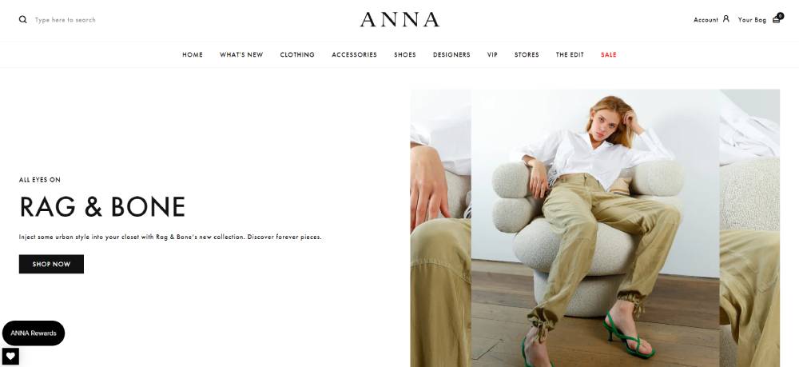Click the ANNA logo

399,20
